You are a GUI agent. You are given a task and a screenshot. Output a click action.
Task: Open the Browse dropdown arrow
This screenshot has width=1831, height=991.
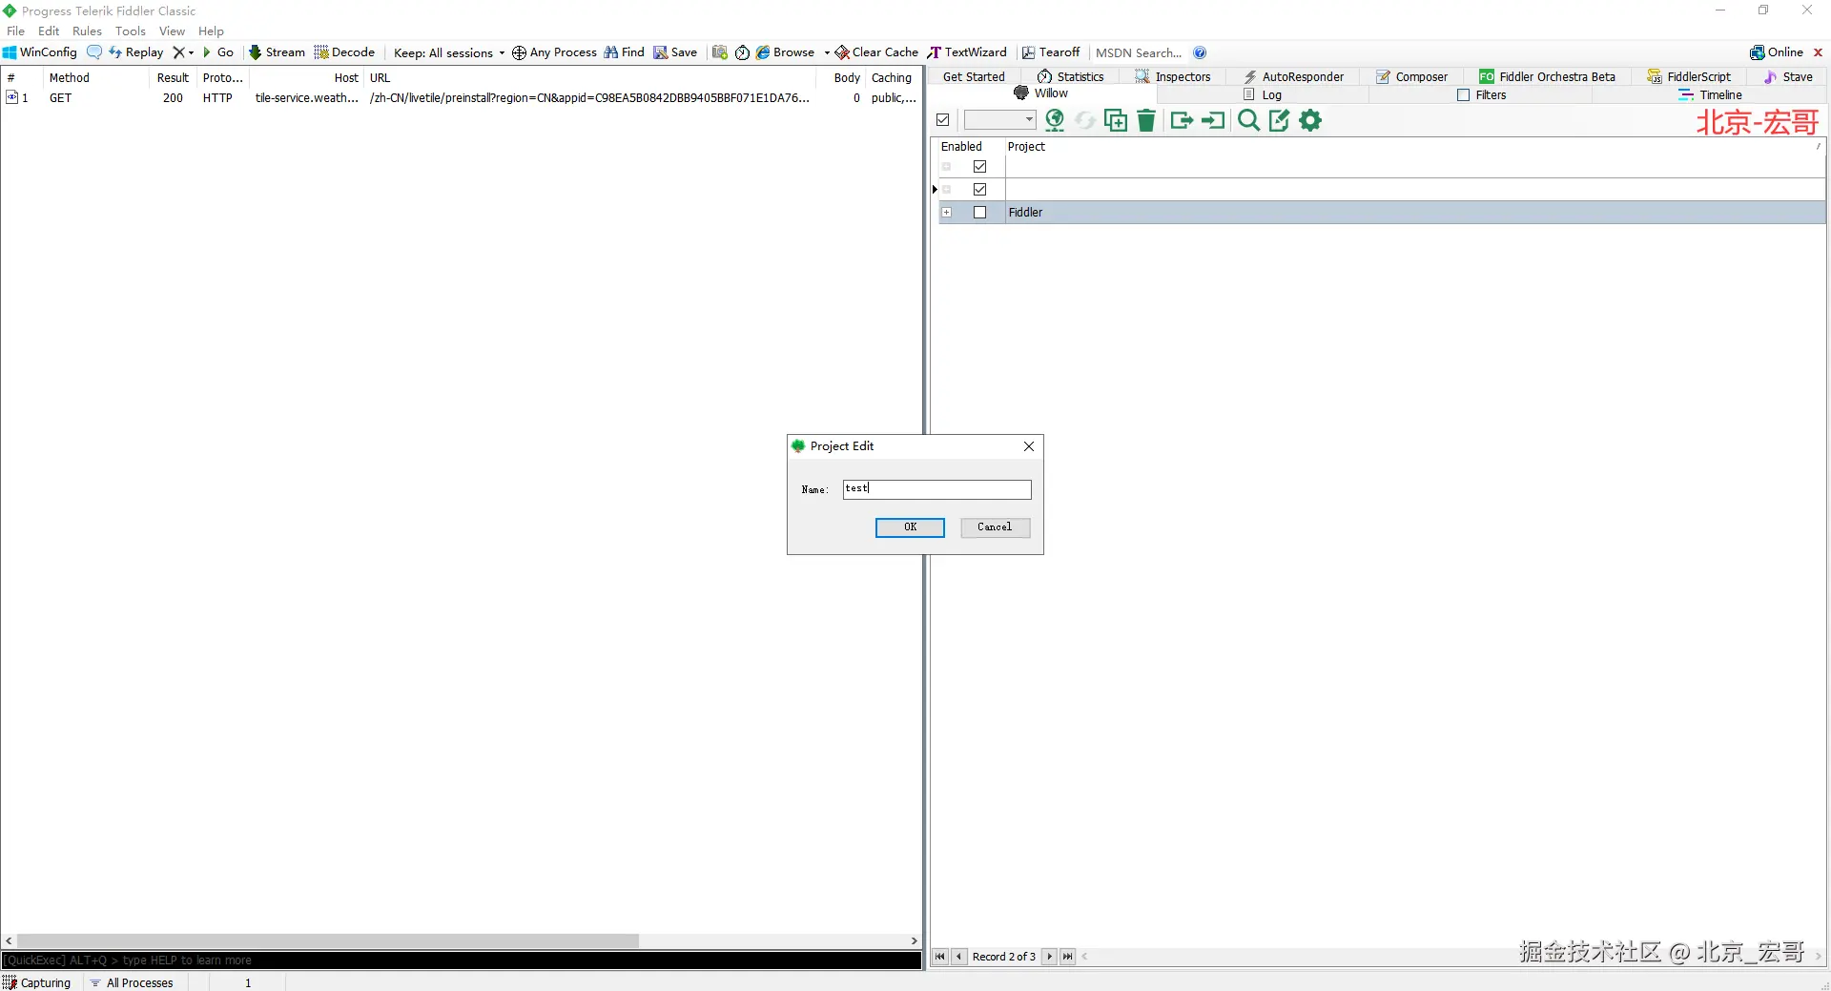(827, 52)
